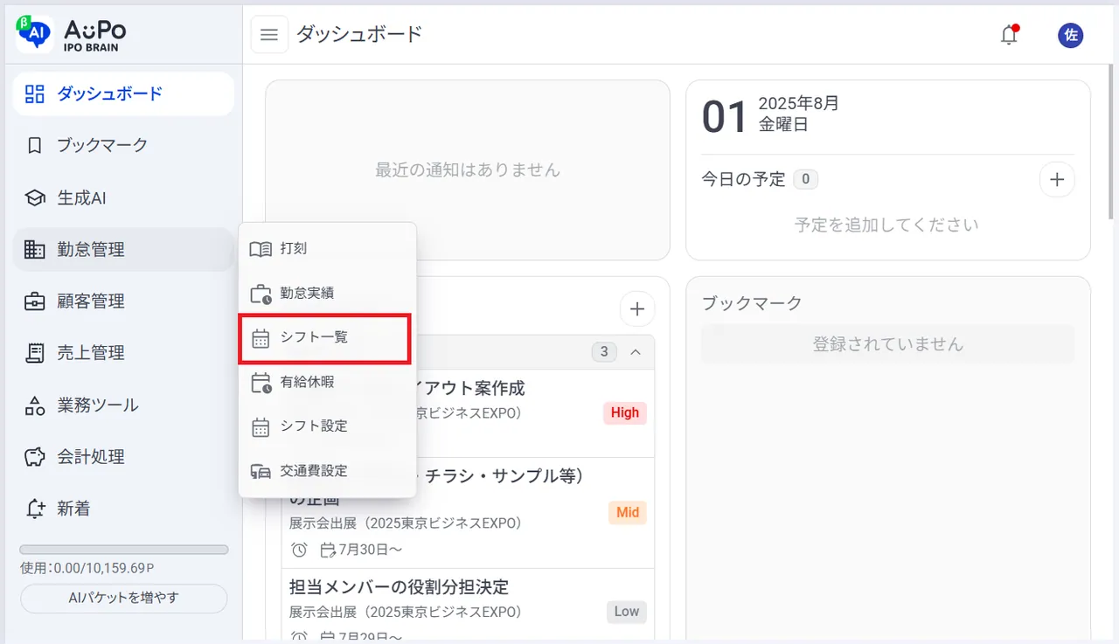
Task: Click the 最近の通知はありません notification panel
Action: (x=468, y=170)
